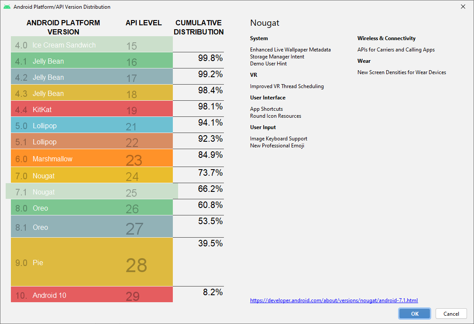Click the Android logo in the title bar
The image size is (474, 324).
pyautogui.click(x=7, y=7)
